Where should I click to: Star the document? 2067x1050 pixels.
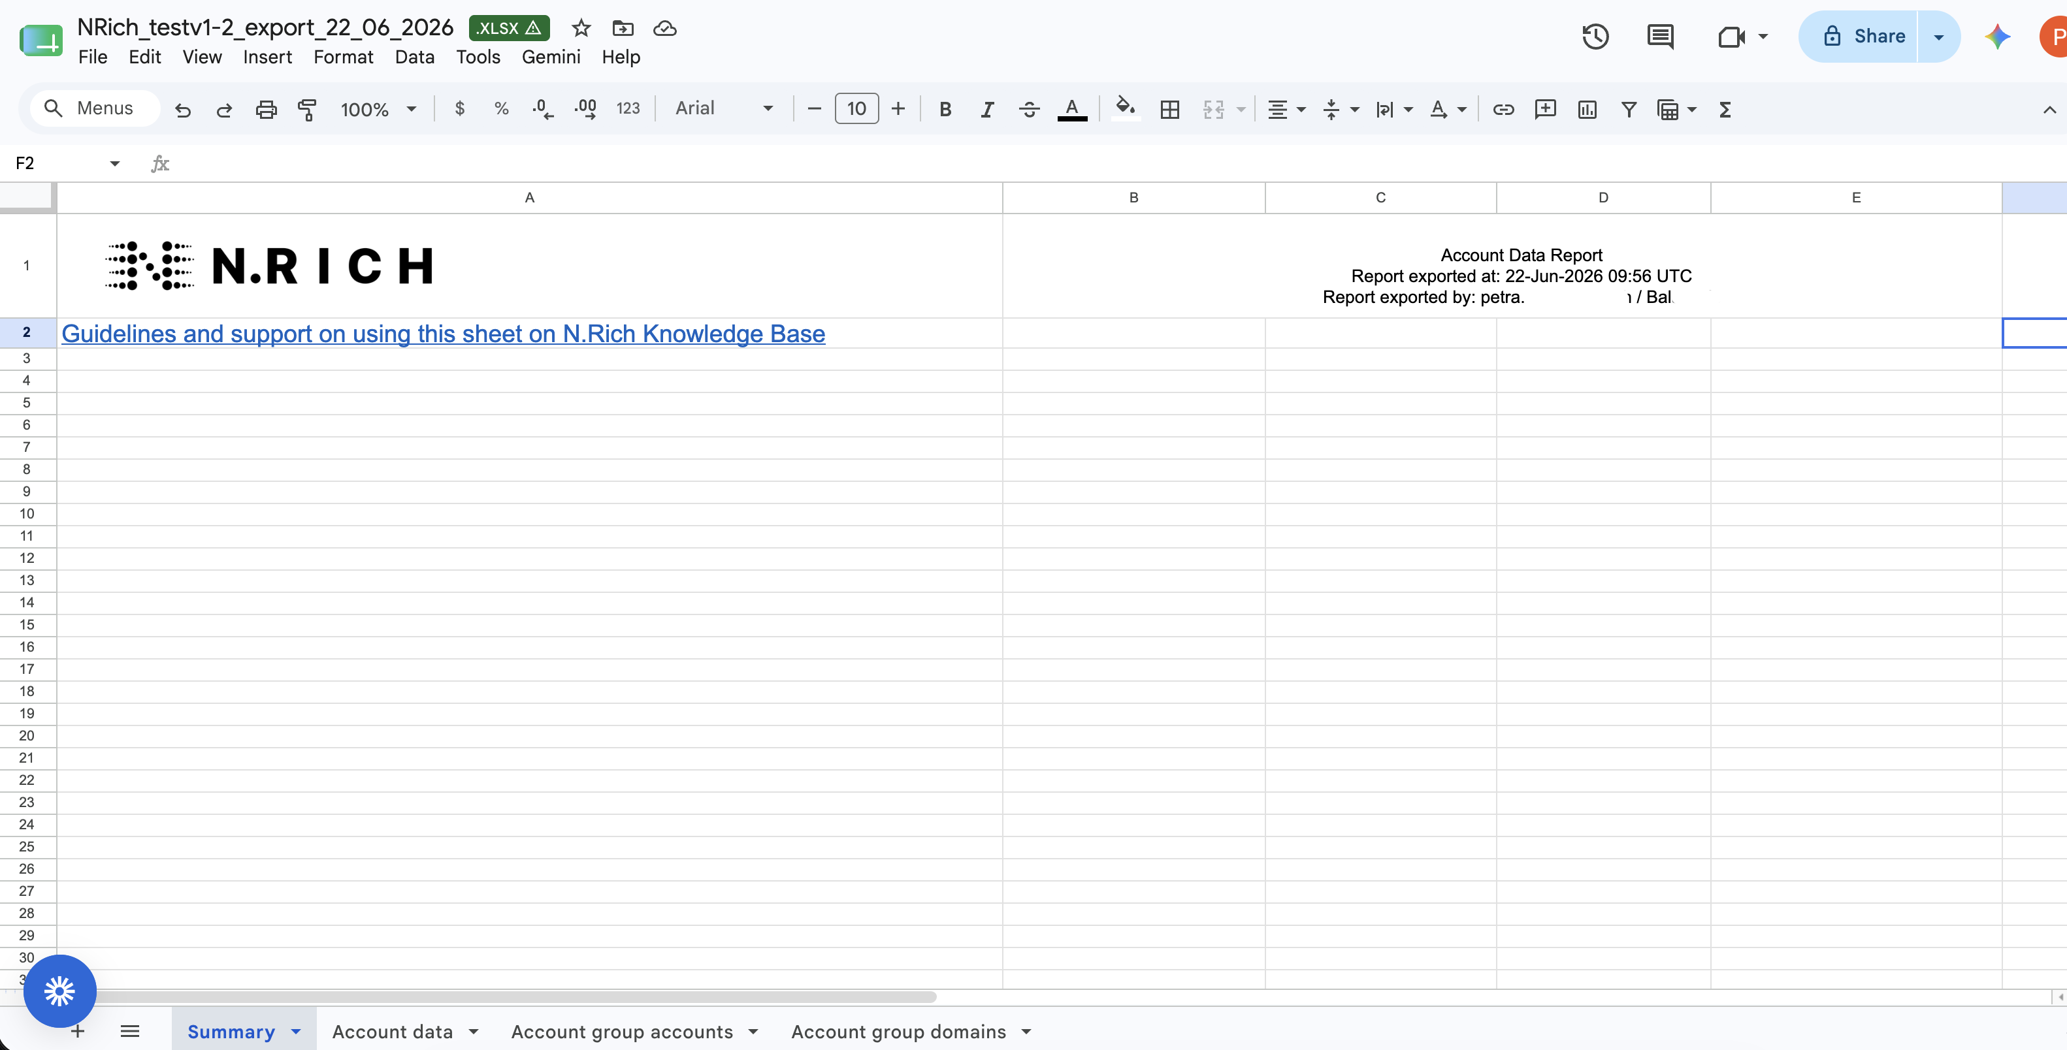(x=581, y=28)
